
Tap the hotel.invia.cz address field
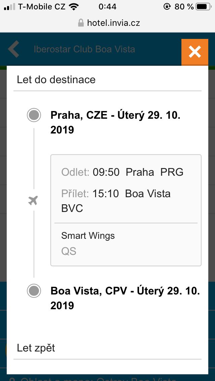113,23
